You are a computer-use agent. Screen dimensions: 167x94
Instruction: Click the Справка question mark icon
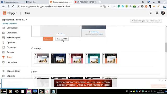[x=3, y=76]
